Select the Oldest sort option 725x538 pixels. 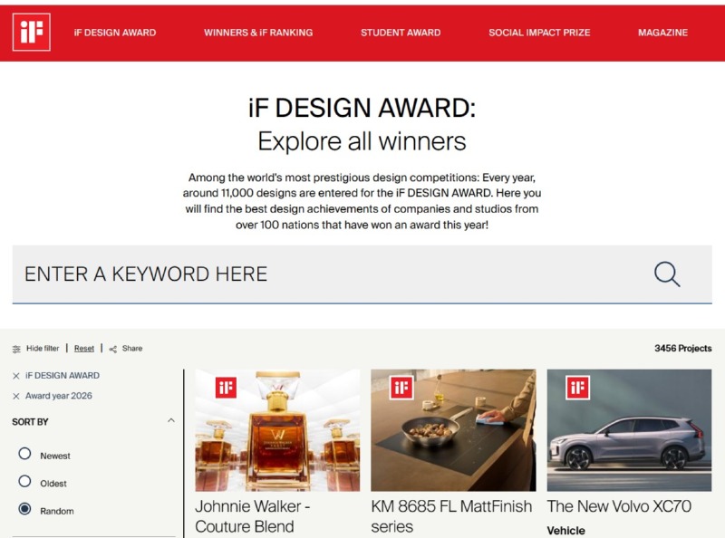25,482
